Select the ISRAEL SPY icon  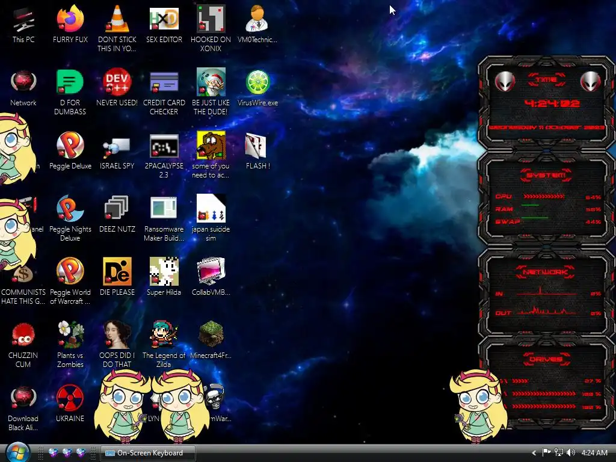(x=117, y=146)
